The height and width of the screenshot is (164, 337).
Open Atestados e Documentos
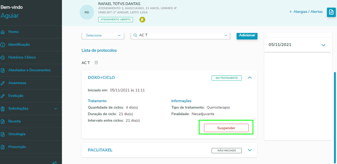30,70
